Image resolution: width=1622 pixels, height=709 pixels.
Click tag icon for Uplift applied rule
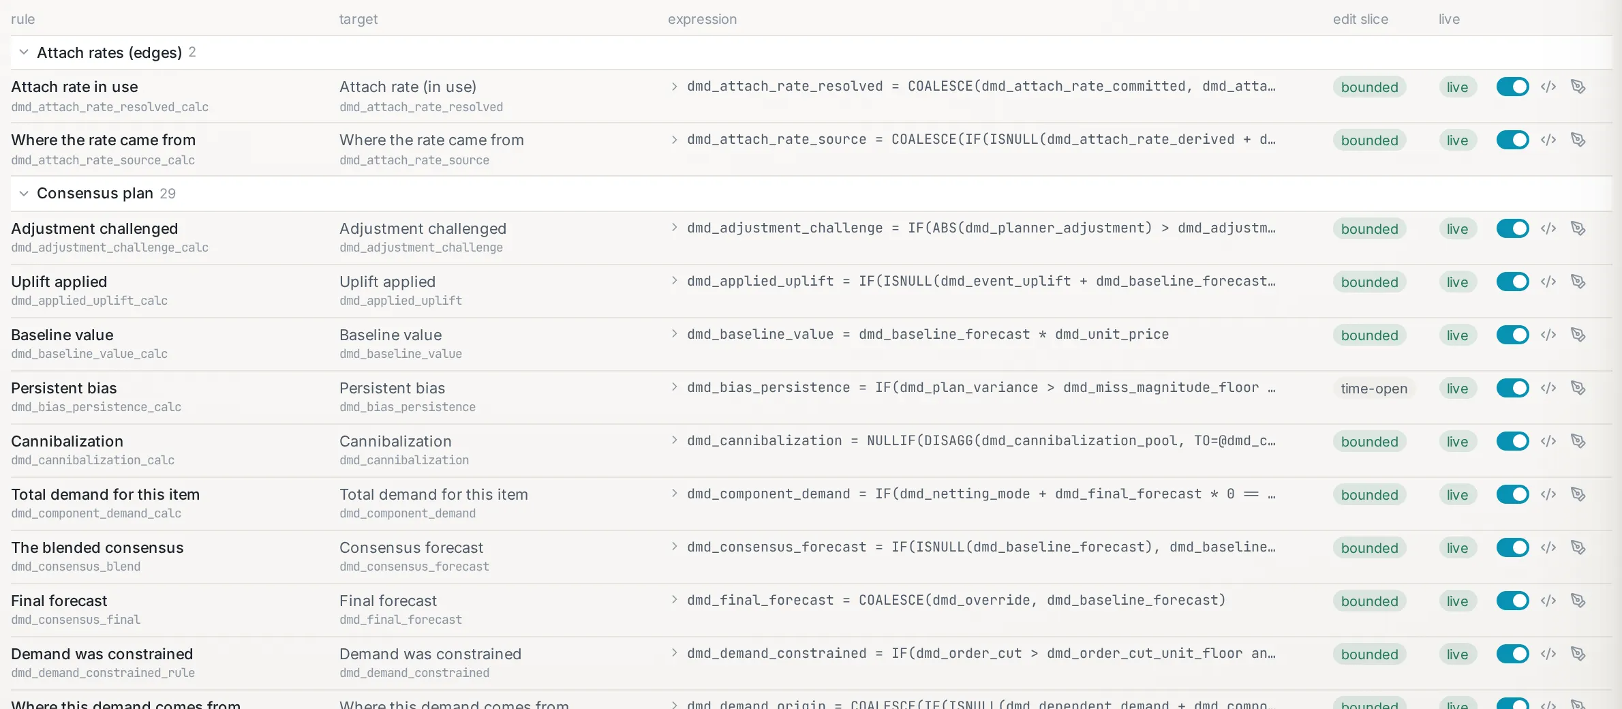pyautogui.click(x=1578, y=282)
